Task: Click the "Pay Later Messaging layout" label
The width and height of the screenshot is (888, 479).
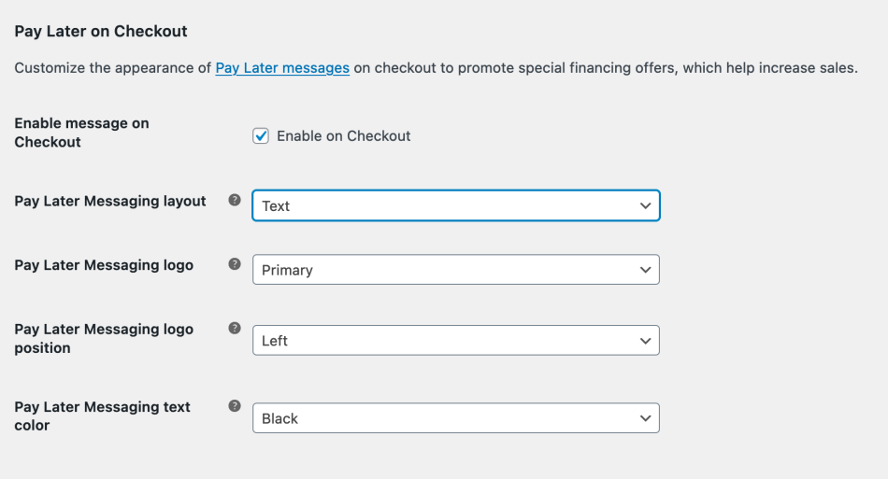Action: [110, 201]
